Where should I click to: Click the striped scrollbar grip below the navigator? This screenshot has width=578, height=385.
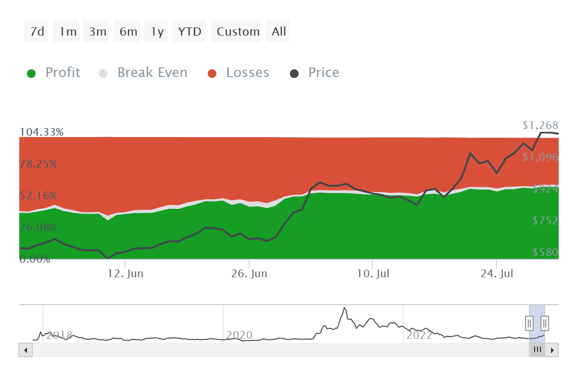(538, 350)
